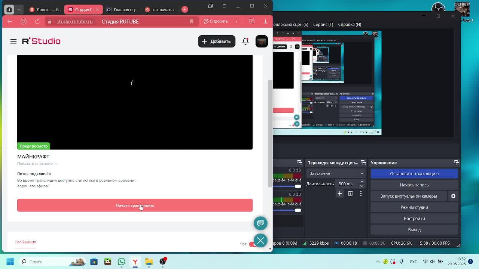Click the Длительность 300 ms field
This screenshot has height=269, width=479.
coord(348,184)
